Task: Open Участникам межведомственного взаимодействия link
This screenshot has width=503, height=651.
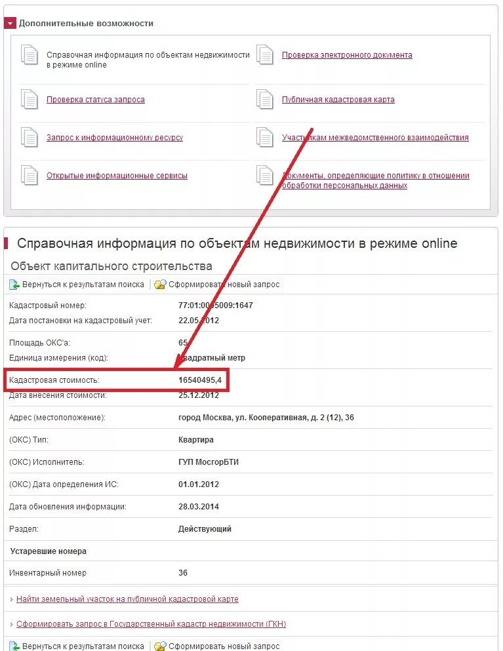Action: coord(375,138)
